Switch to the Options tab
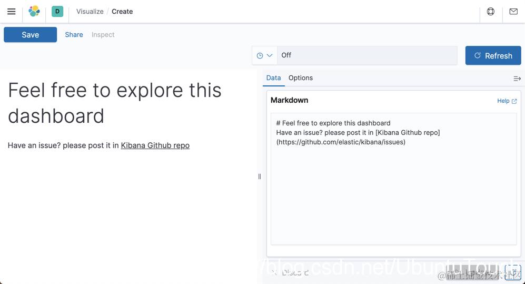 tap(301, 78)
